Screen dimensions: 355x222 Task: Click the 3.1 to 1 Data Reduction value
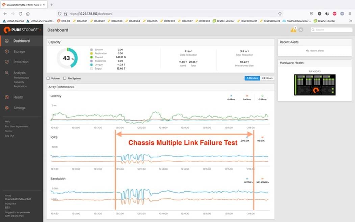tap(188, 51)
